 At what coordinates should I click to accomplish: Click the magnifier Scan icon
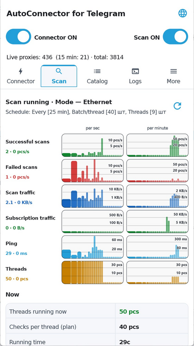(x=59, y=71)
